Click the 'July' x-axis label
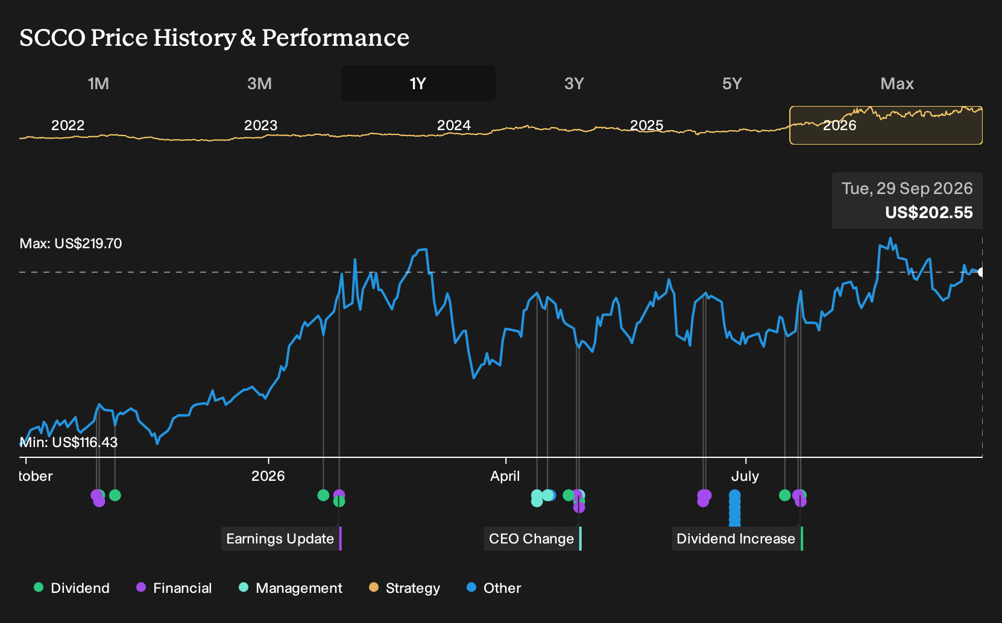 [x=745, y=476]
